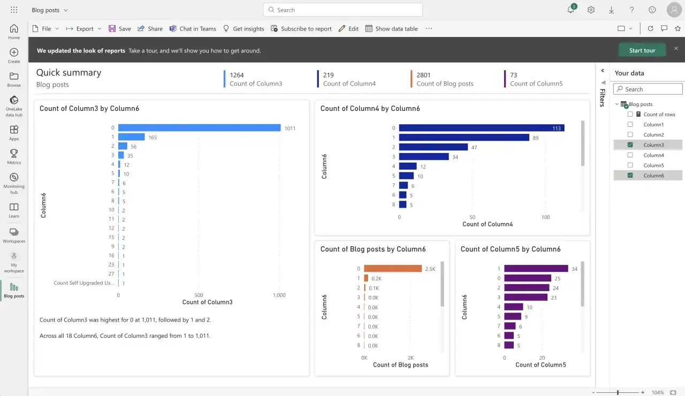685x396 pixels.
Task: Check the Column5 field checkbox
Action: pos(630,165)
